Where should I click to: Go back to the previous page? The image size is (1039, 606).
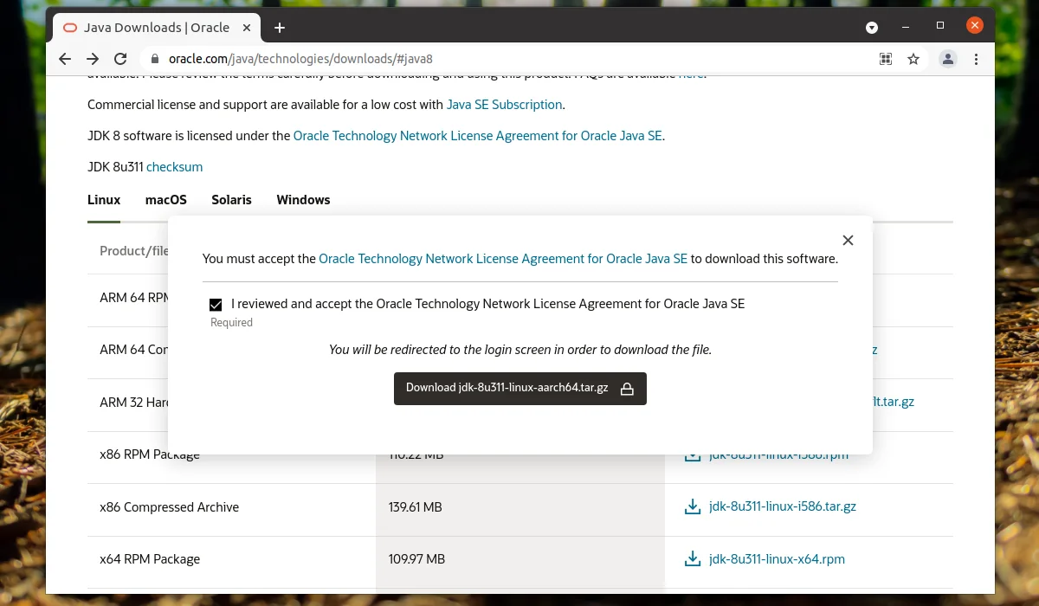tap(65, 59)
